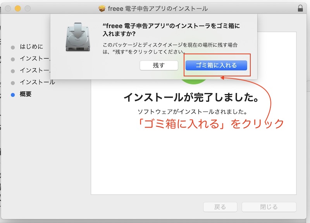This screenshot has width=310, height=223.
Task: Click the 残す button
Action: (159, 65)
